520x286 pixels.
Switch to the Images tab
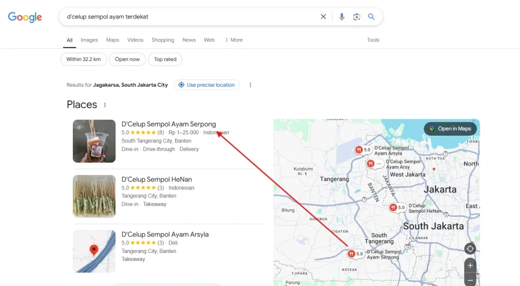[x=89, y=40]
